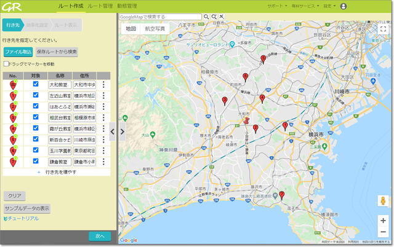Collapse the left panel with the left chevron
The image size is (394, 247).
tap(112, 131)
